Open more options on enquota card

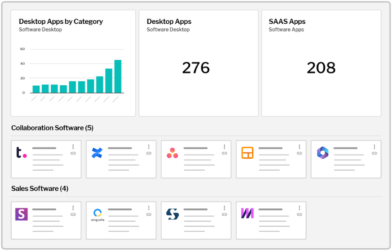pos(149,208)
